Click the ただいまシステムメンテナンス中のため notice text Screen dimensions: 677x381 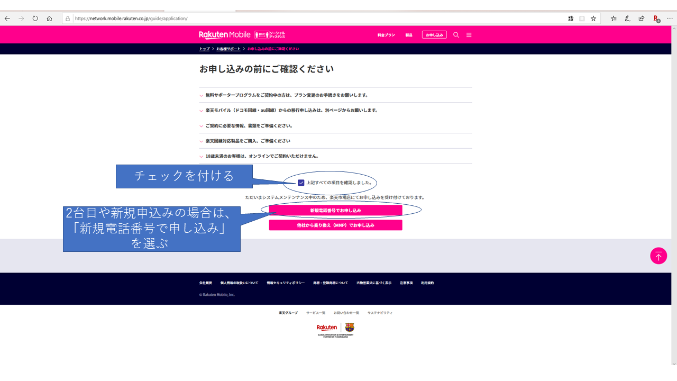[335, 197]
